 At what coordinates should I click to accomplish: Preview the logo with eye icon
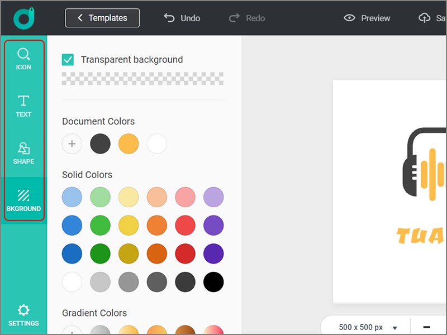coord(350,18)
